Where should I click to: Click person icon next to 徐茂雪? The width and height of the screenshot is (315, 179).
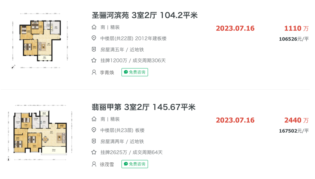point(94,164)
